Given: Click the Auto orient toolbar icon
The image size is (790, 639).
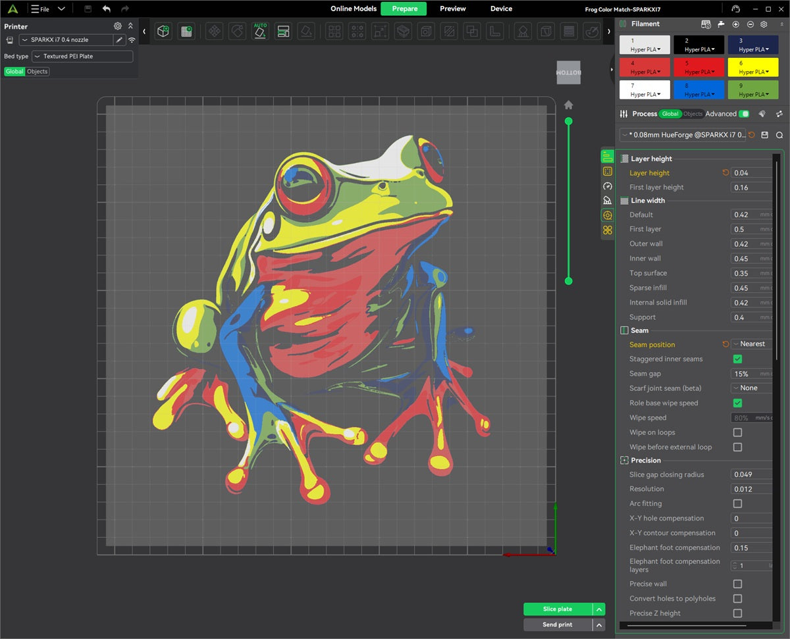Looking at the screenshot, I should click(261, 31).
